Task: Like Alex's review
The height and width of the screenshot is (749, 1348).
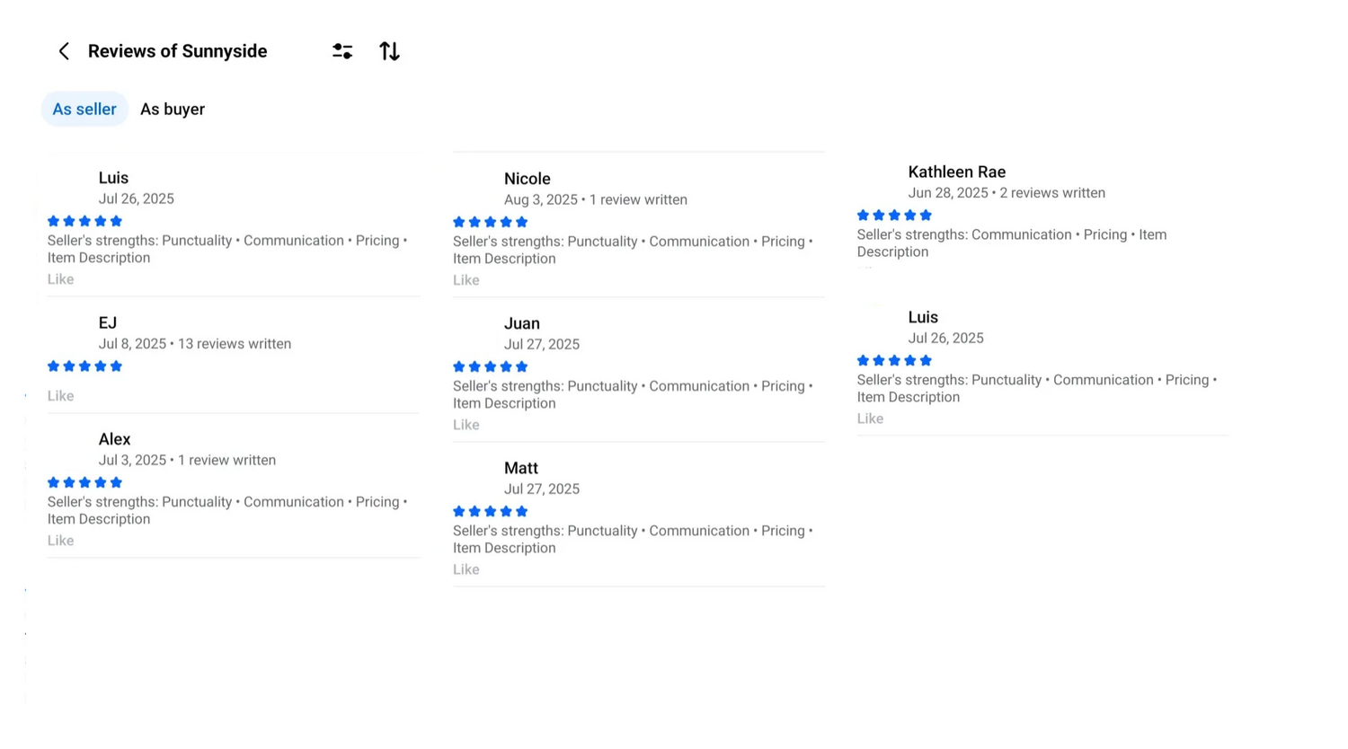Action: tap(60, 541)
